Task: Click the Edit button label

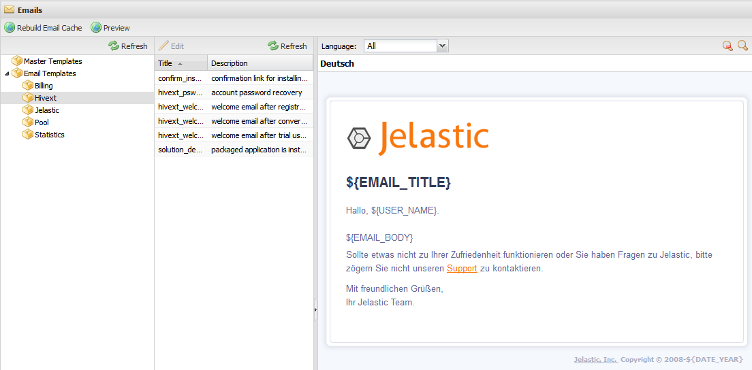Action: [178, 46]
